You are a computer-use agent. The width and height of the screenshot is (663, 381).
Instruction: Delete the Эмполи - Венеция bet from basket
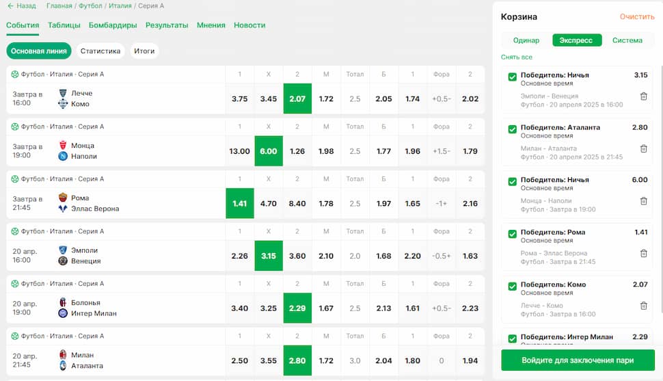pos(644,96)
